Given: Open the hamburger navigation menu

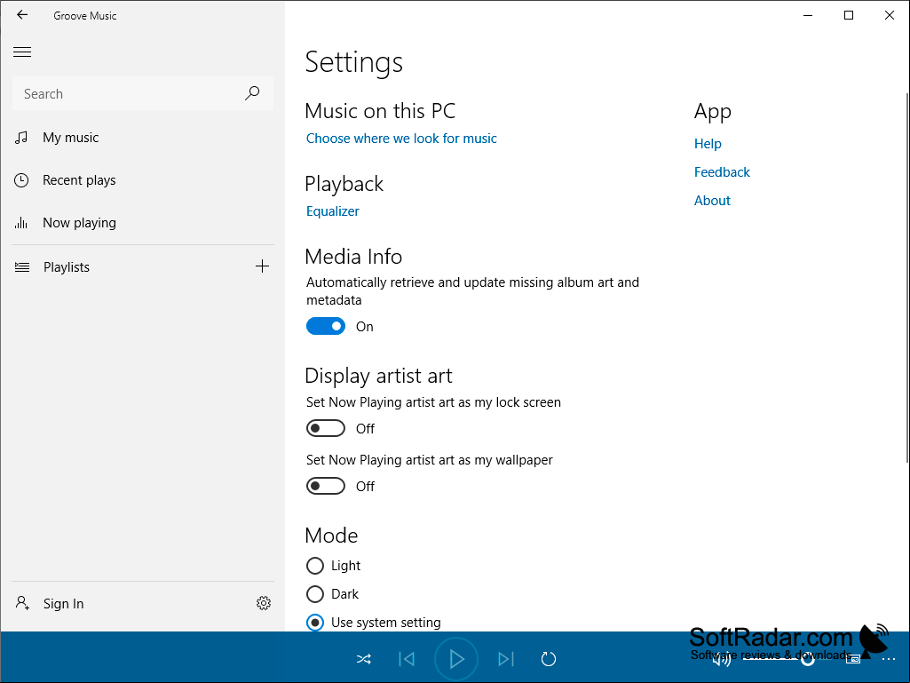Looking at the screenshot, I should [x=22, y=52].
